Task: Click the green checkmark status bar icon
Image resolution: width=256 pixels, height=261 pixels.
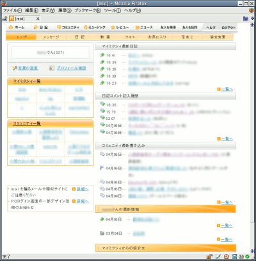Action: click(247, 257)
